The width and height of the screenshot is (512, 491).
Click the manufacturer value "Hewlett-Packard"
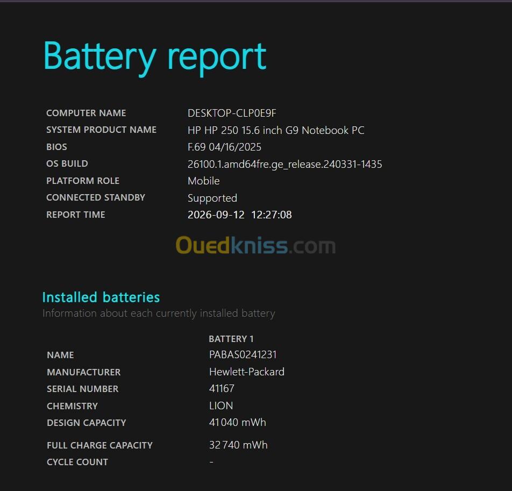[247, 372]
